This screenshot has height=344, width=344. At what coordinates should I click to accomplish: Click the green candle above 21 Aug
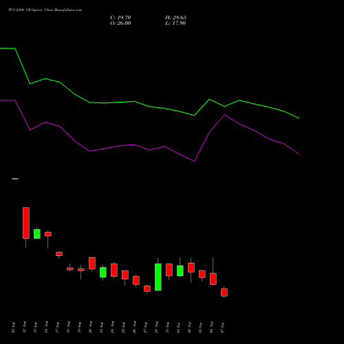click(x=103, y=272)
